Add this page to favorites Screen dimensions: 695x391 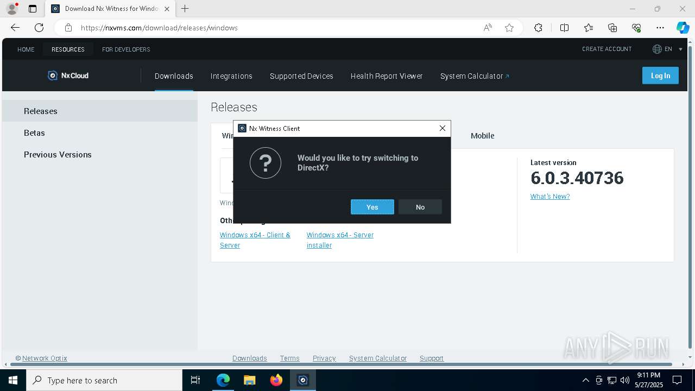(509, 28)
